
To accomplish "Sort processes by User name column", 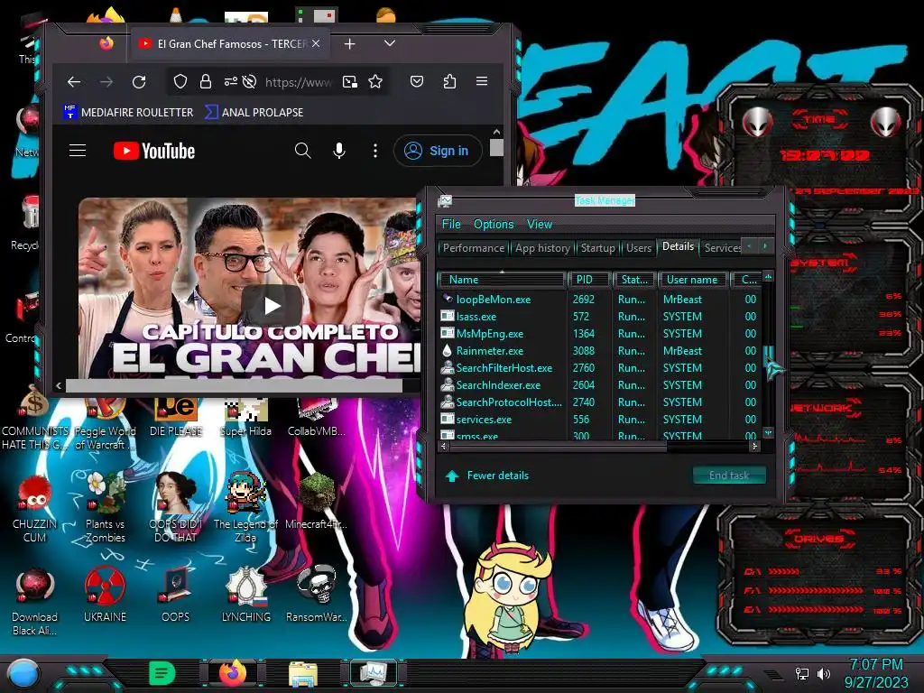I will click(692, 280).
